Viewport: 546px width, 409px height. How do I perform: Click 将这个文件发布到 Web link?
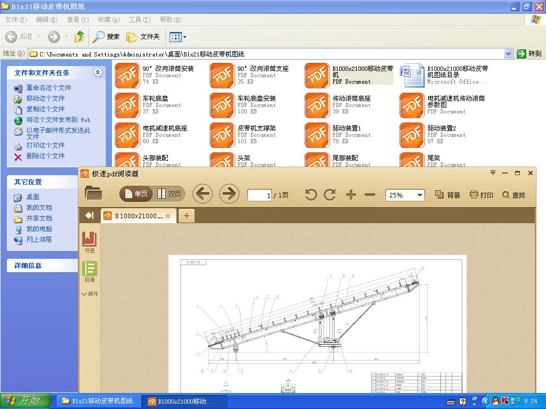tap(58, 120)
